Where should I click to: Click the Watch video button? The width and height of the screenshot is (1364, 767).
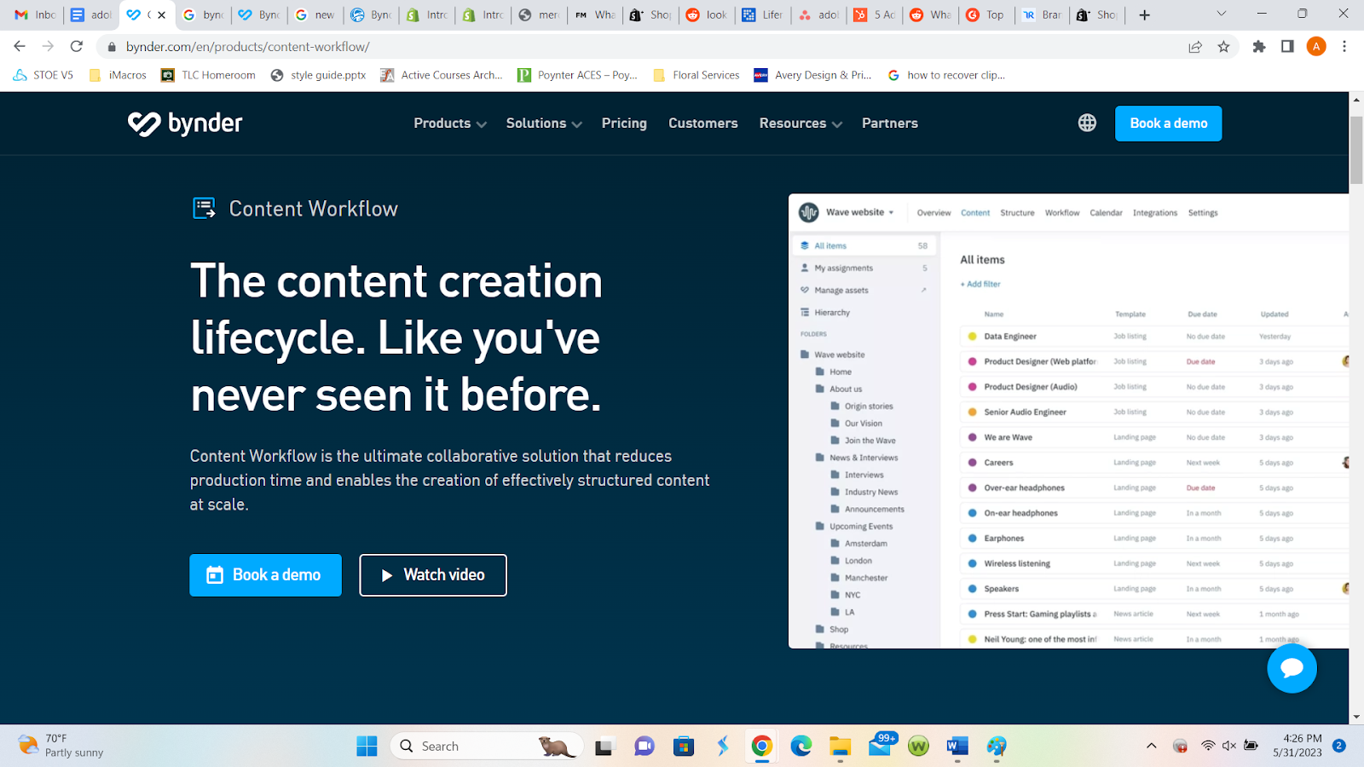click(x=433, y=575)
